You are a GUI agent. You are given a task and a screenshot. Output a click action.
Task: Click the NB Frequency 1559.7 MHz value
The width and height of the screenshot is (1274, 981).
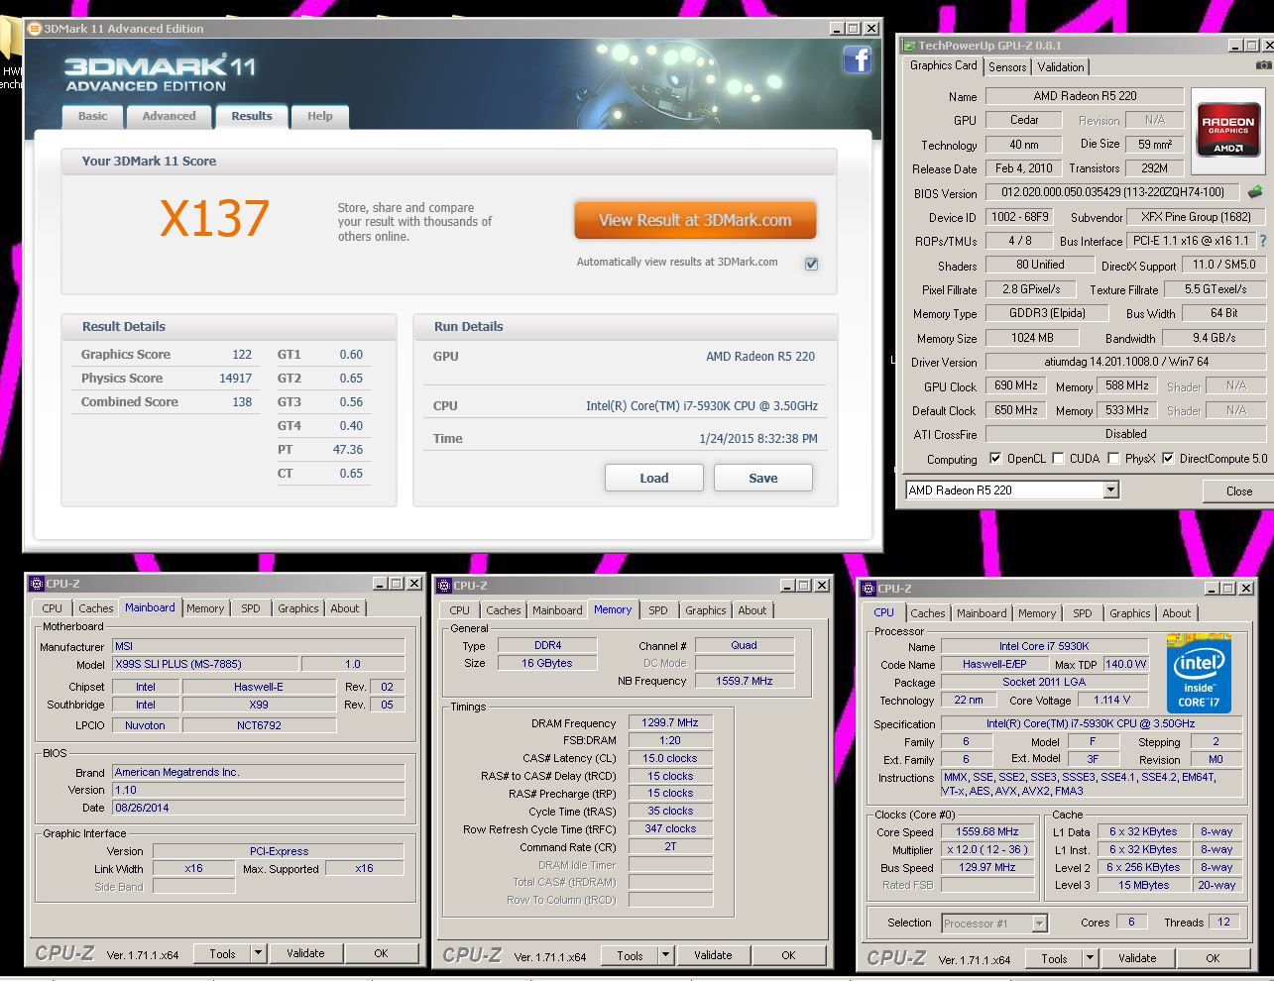745,681
